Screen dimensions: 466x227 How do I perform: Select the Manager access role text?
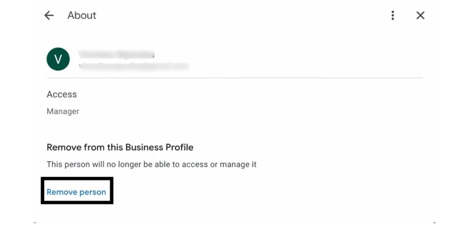[63, 111]
